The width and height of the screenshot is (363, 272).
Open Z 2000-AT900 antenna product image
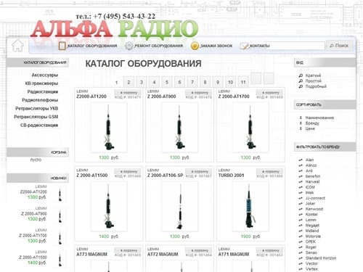point(179,128)
